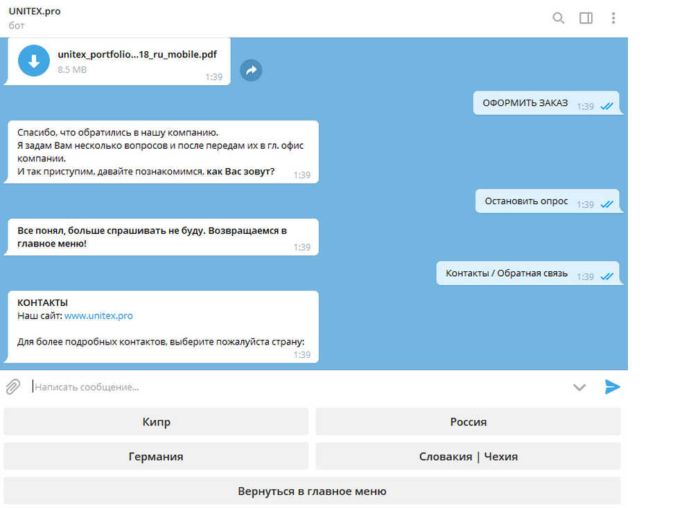Pick the Словакия | Чехия button
The height and width of the screenshot is (508, 693).
pyautogui.click(x=468, y=457)
